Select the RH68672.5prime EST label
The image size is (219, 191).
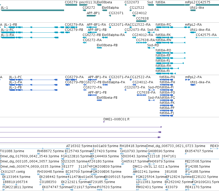click(50, 151)
